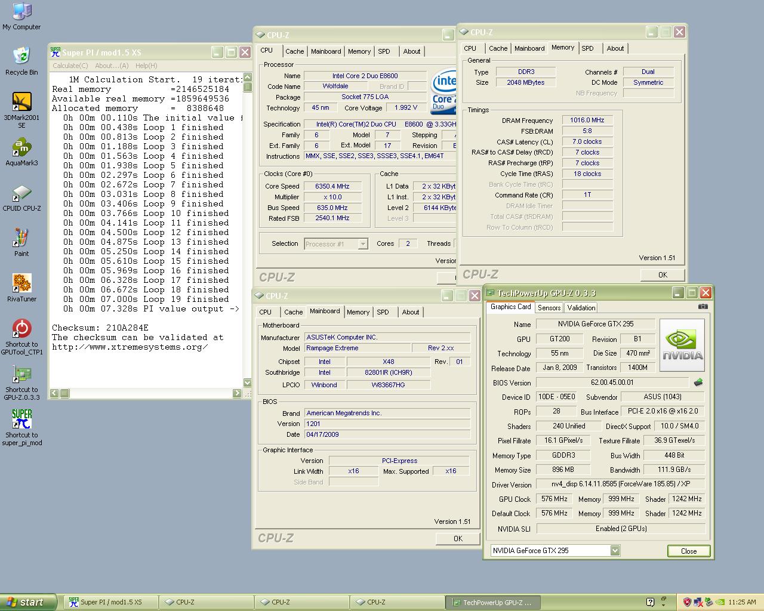Screen dimensions: 764x611
Task: Switch to Sensors tab in GPU-Z
Action: click(x=549, y=308)
